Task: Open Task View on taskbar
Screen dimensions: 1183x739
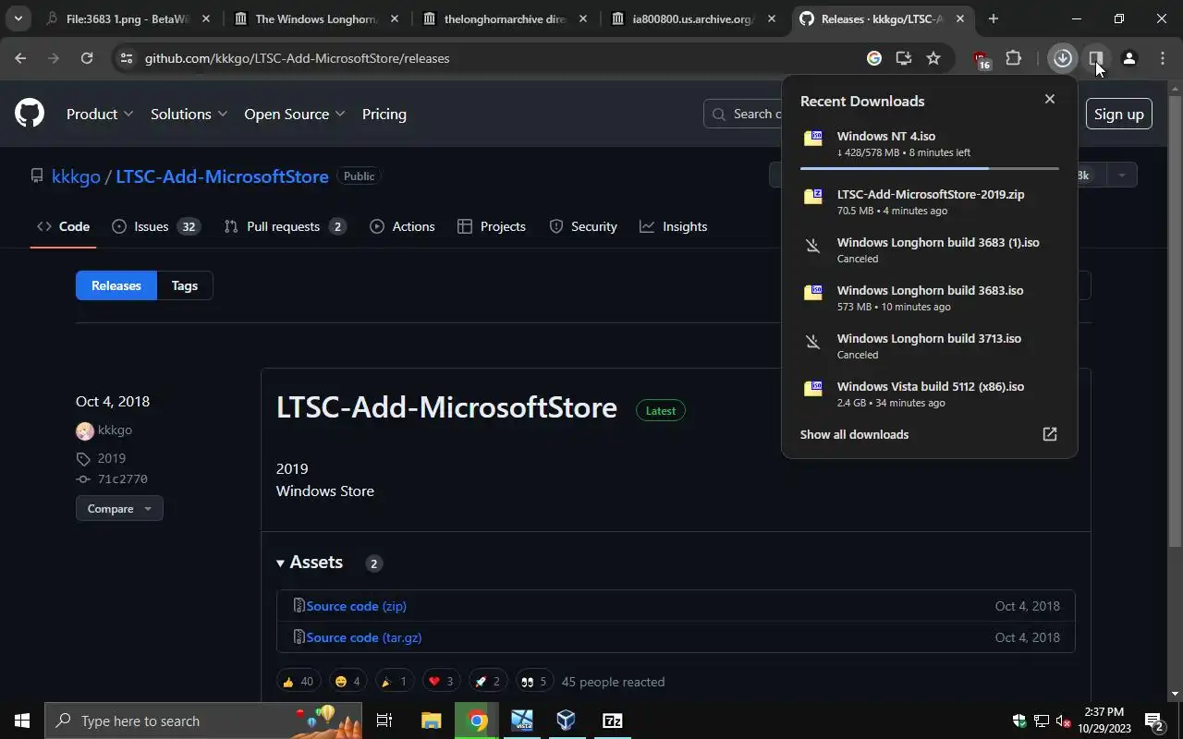Action: point(384,721)
